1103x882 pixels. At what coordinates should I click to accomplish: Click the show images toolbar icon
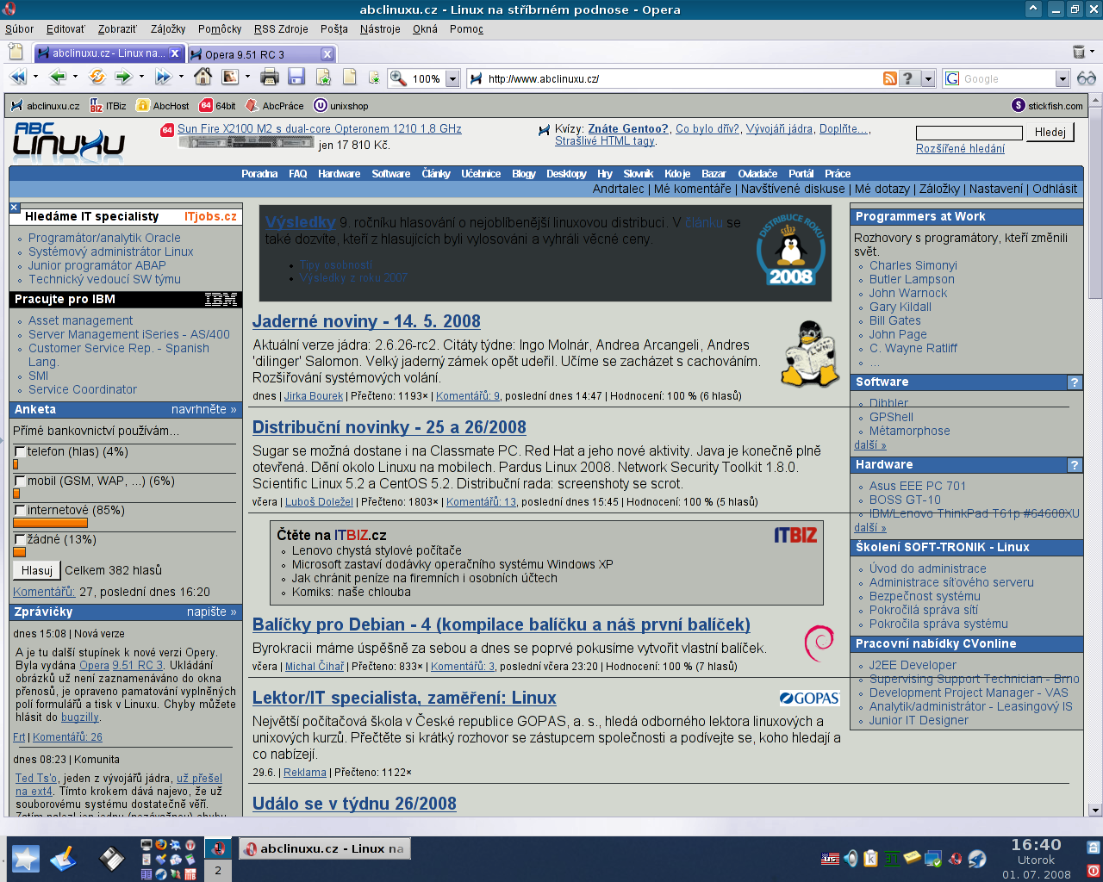[x=230, y=78]
